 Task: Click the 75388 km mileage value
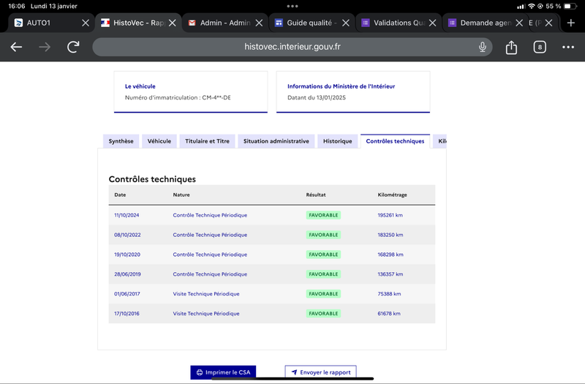click(x=389, y=294)
